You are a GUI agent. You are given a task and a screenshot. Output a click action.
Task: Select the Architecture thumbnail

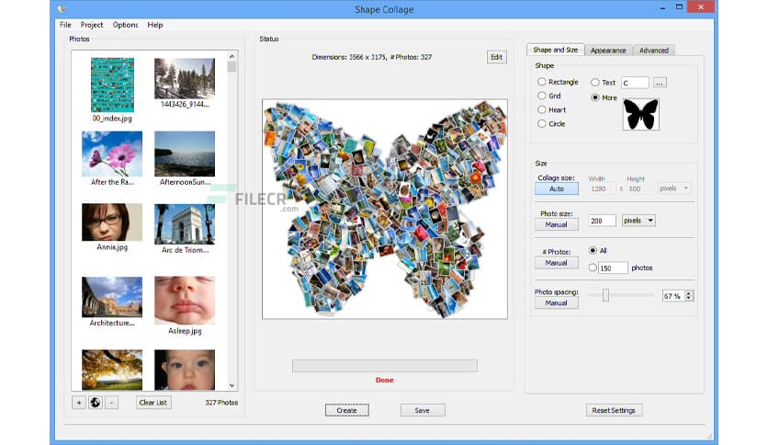click(112, 297)
